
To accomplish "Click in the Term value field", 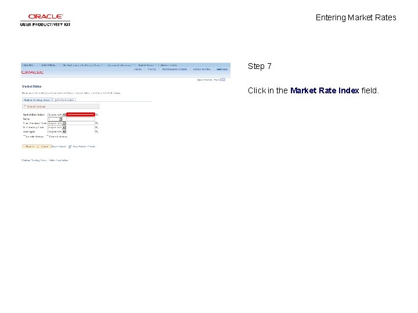I will tap(81, 119).
